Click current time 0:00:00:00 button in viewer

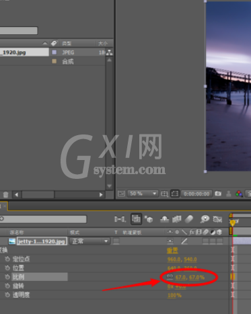point(196,194)
